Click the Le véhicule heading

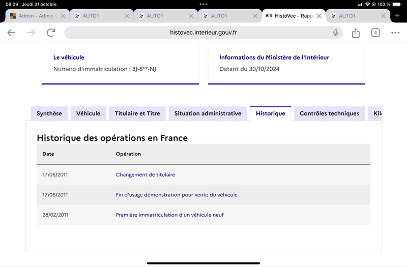(x=69, y=57)
